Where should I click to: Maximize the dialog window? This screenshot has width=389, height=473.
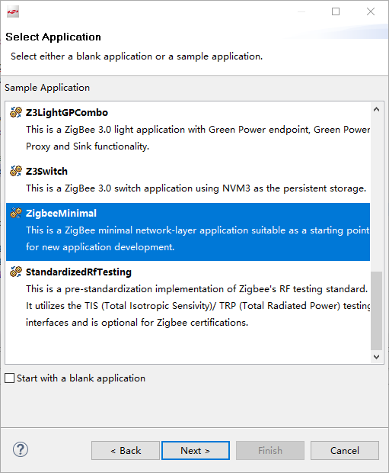(336, 11)
